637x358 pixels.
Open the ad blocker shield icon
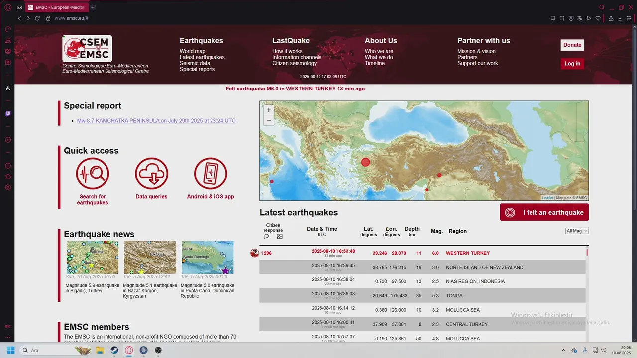[x=571, y=18]
